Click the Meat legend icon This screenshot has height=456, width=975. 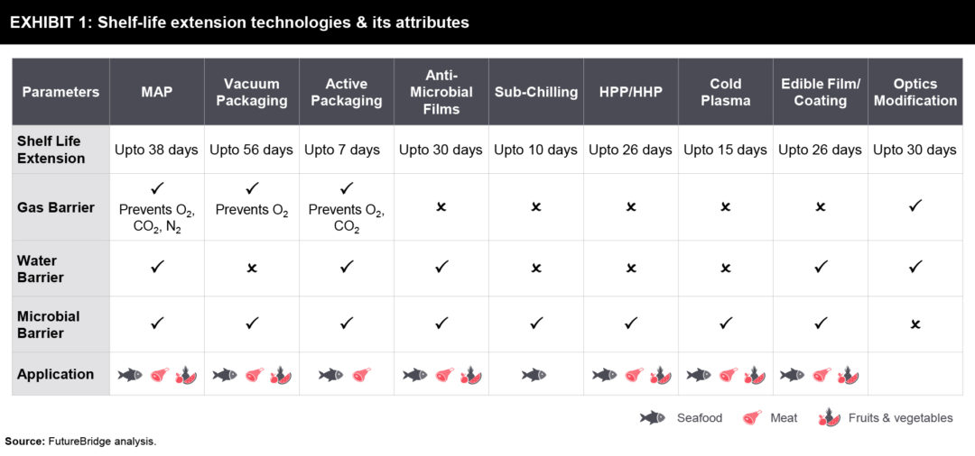click(x=750, y=418)
